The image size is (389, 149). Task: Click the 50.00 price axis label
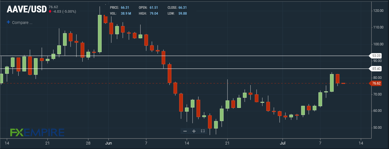pyautogui.click(x=377, y=128)
